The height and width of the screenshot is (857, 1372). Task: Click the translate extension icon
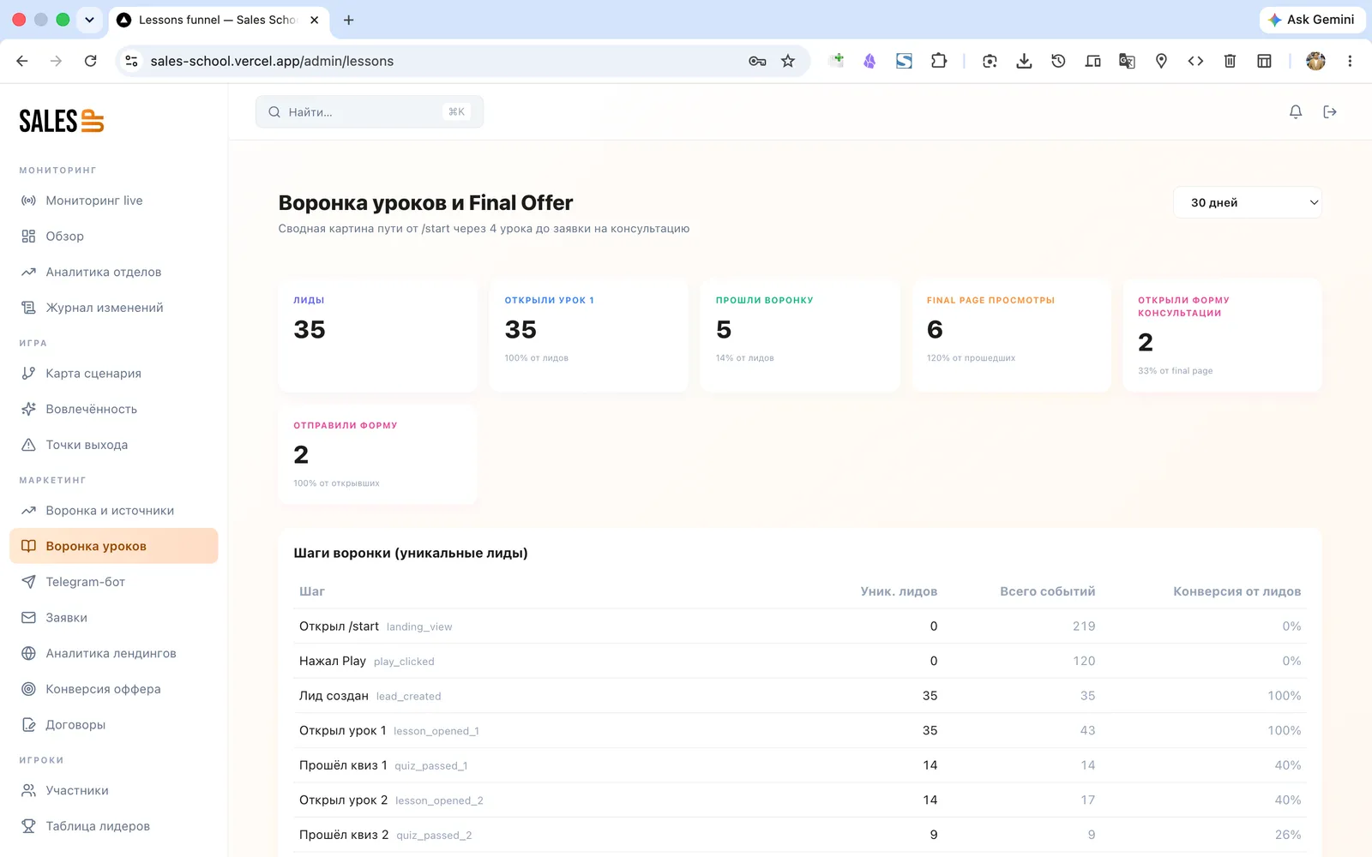pos(1127,61)
